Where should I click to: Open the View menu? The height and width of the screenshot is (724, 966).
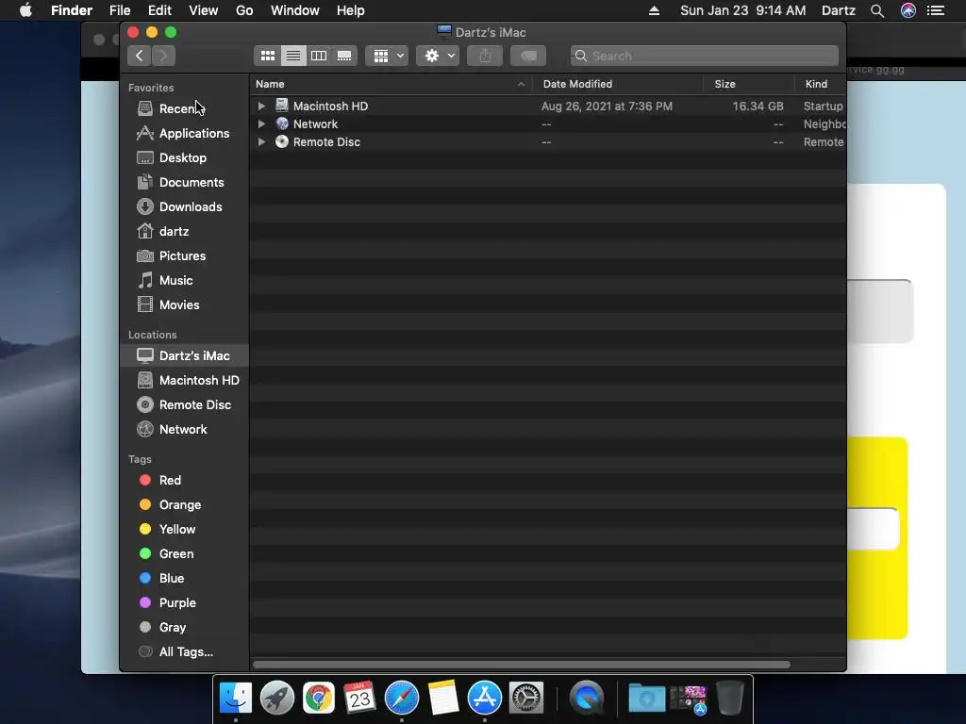pyautogui.click(x=204, y=10)
